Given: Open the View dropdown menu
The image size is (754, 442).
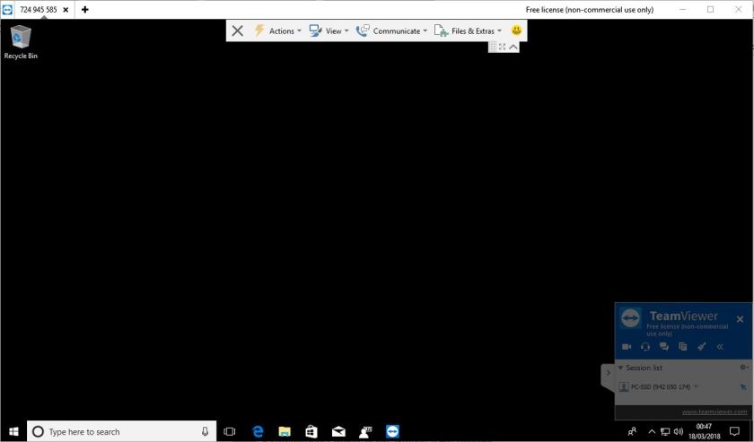Looking at the screenshot, I should click(329, 30).
